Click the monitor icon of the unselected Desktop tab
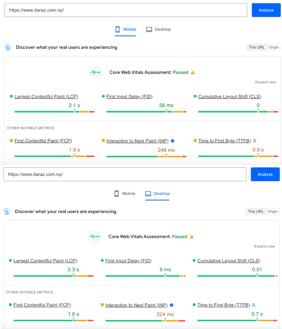Image resolution: width=282 pixels, height=329 pixels. pyautogui.click(x=149, y=30)
